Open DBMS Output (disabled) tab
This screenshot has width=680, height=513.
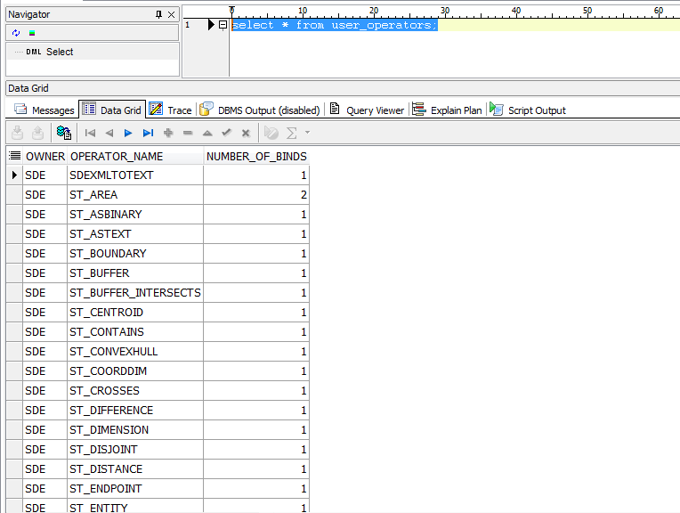pyautogui.click(x=259, y=110)
